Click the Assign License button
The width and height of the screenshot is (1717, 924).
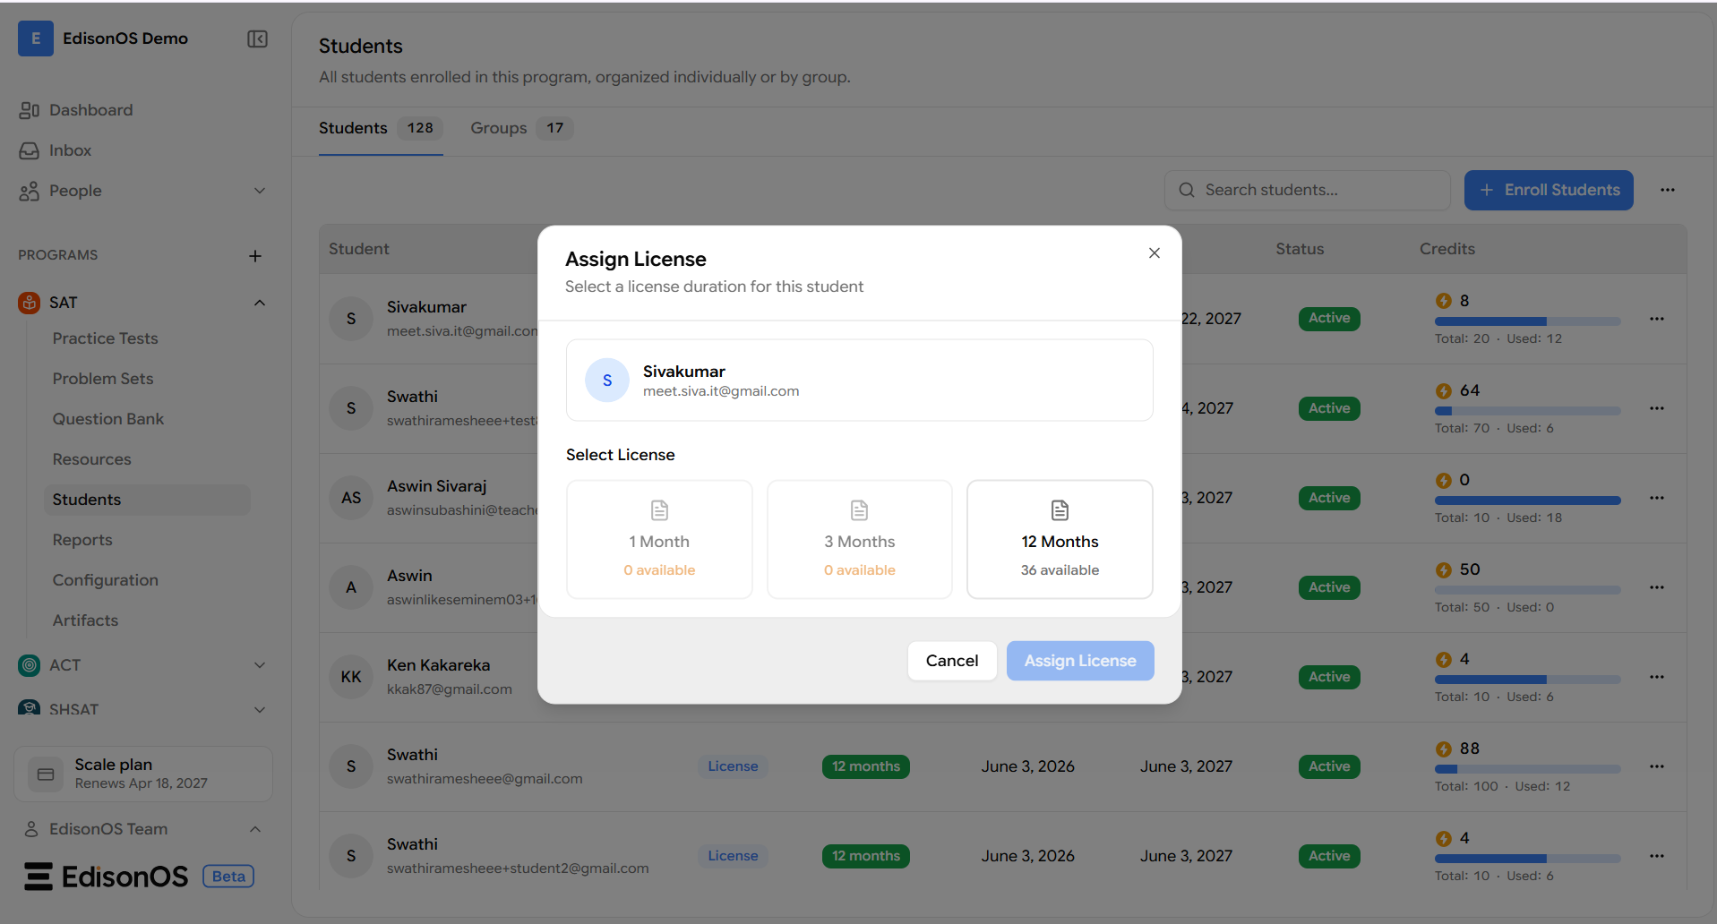pyautogui.click(x=1080, y=661)
